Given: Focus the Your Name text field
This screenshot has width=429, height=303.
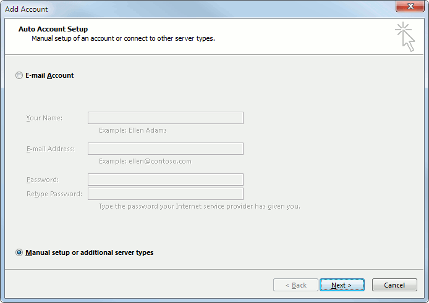Looking at the screenshot, I should point(165,118).
